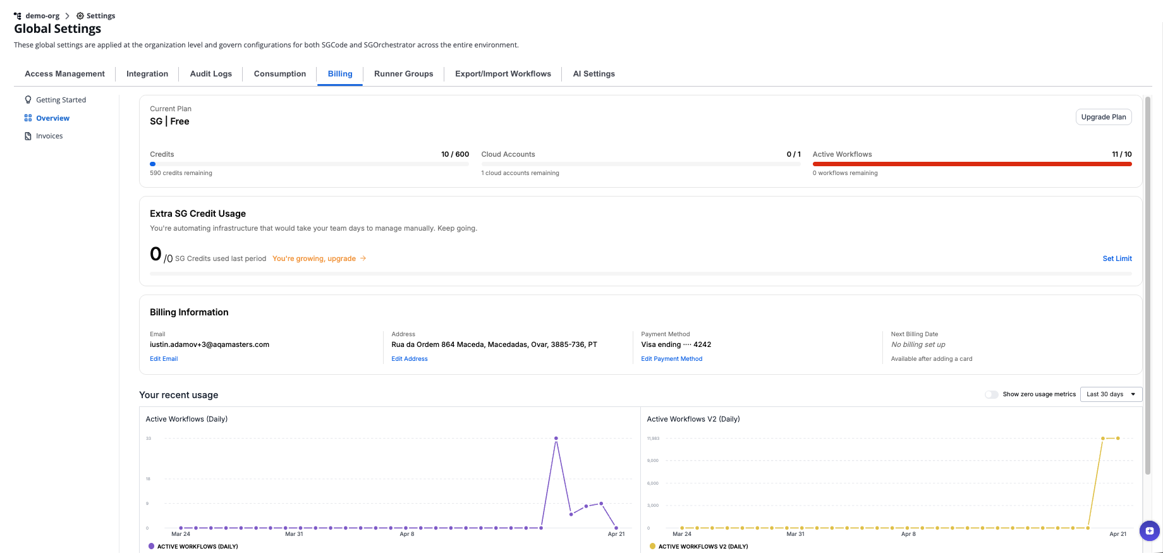Click the email iustin.adamov+3@aqamasters.com
Screen dimensions: 1163x553
coord(209,344)
